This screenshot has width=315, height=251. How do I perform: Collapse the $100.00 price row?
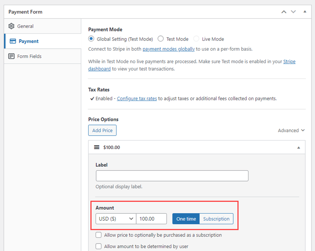(x=298, y=148)
